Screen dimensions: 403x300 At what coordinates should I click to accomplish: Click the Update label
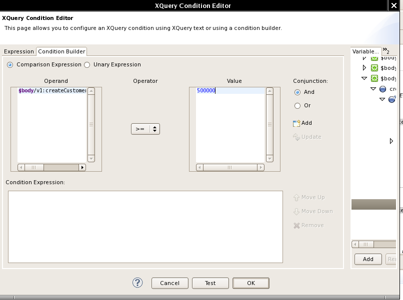311,137
